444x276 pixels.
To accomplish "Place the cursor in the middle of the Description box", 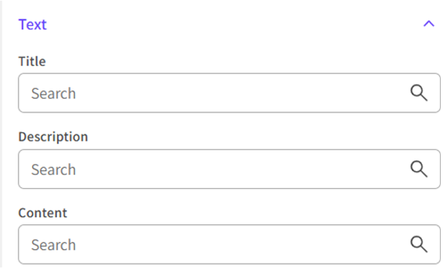I will [229, 169].
